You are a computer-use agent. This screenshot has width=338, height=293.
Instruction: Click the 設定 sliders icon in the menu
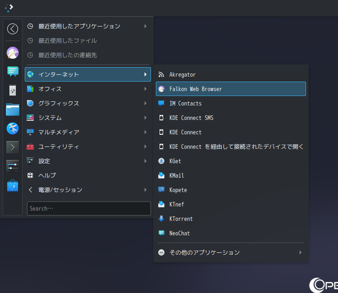pyautogui.click(x=30, y=161)
